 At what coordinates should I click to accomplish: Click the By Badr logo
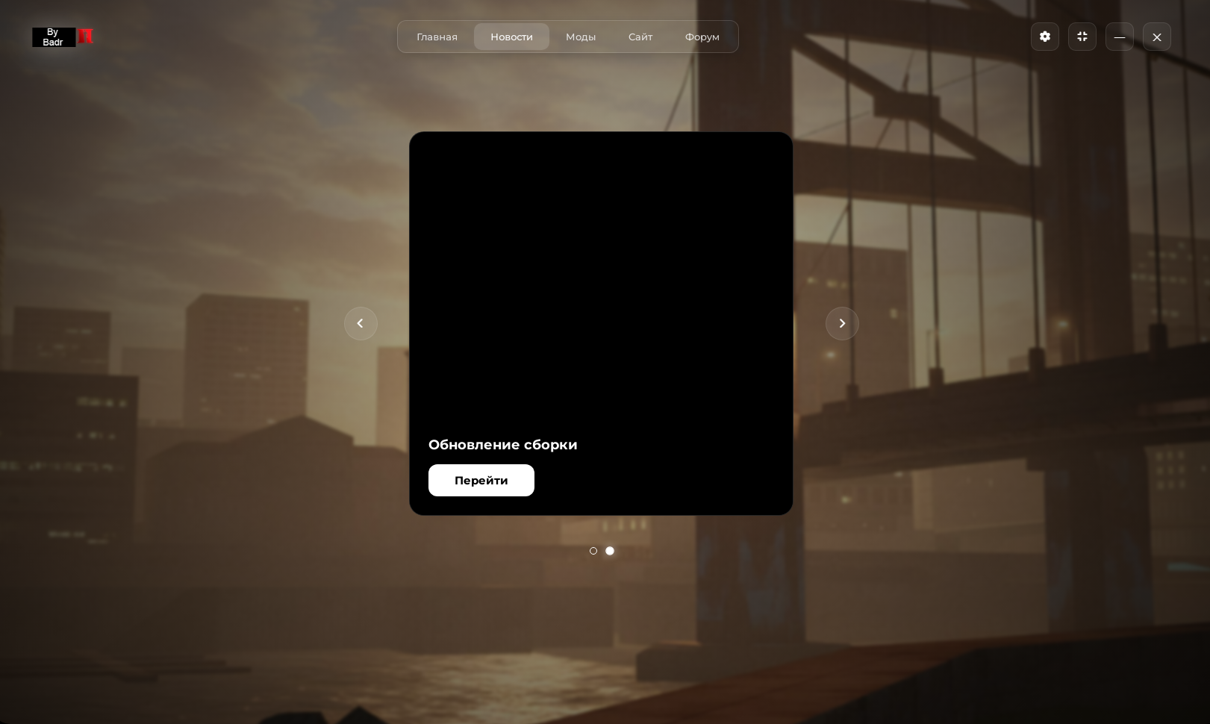[63, 37]
